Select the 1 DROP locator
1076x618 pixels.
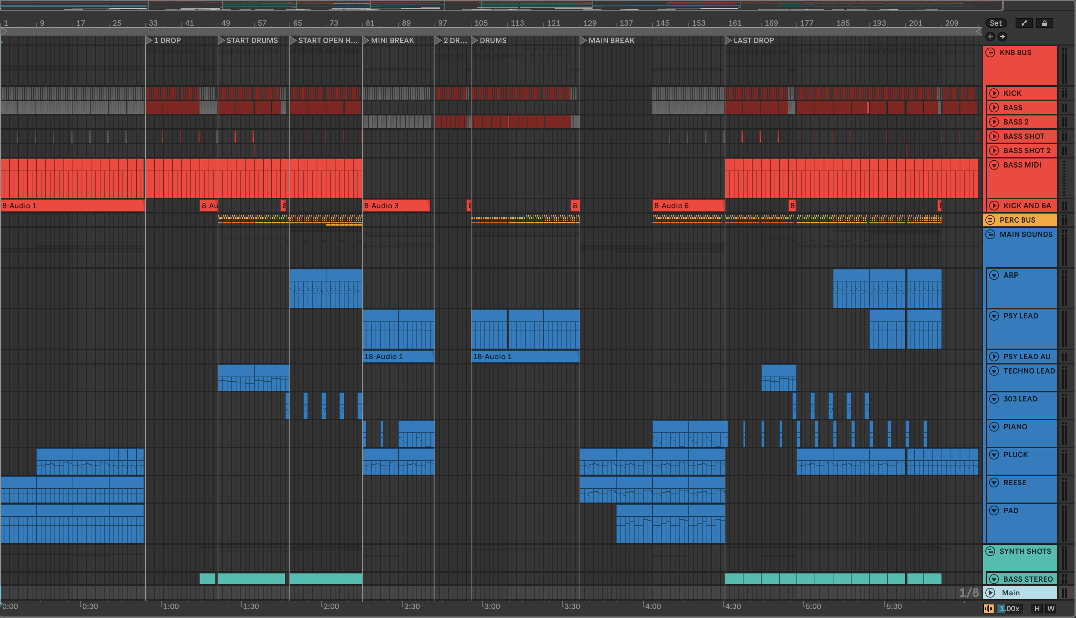coord(163,41)
